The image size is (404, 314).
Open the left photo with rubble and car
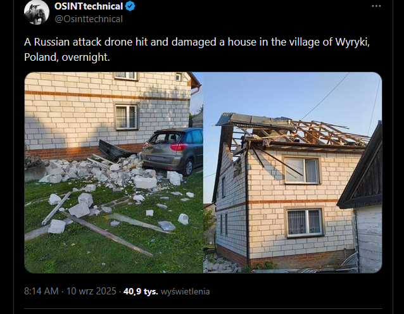click(x=113, y=172)
